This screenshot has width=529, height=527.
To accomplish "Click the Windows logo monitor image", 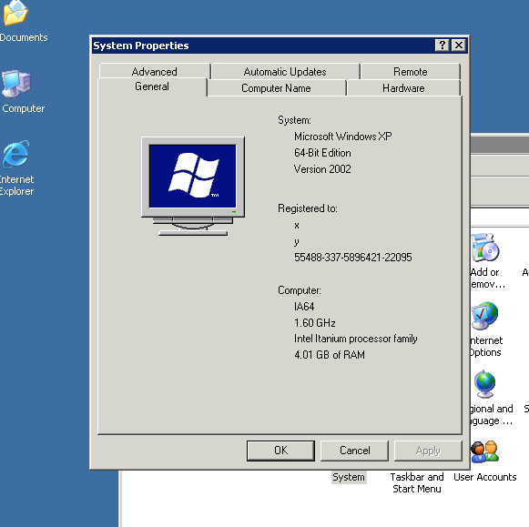I will coord(193,186).
